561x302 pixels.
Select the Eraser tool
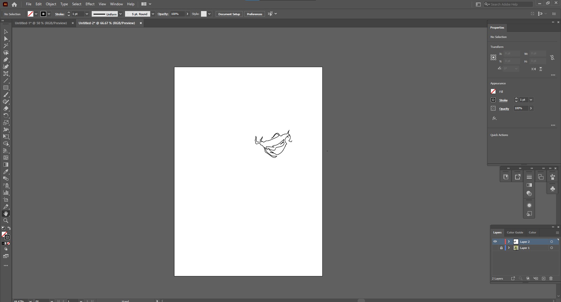click(x=6, y=109)
